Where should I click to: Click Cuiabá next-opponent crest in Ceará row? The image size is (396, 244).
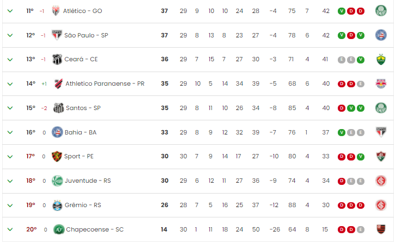coord(381,60)
